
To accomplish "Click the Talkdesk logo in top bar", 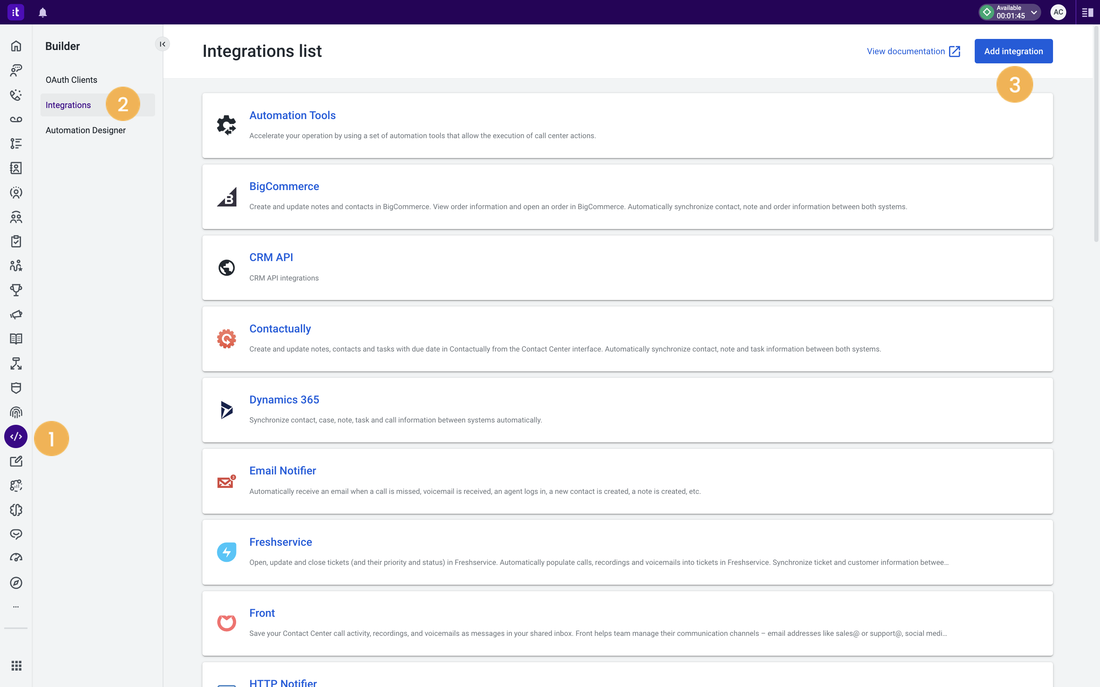I will pos(15,12).
